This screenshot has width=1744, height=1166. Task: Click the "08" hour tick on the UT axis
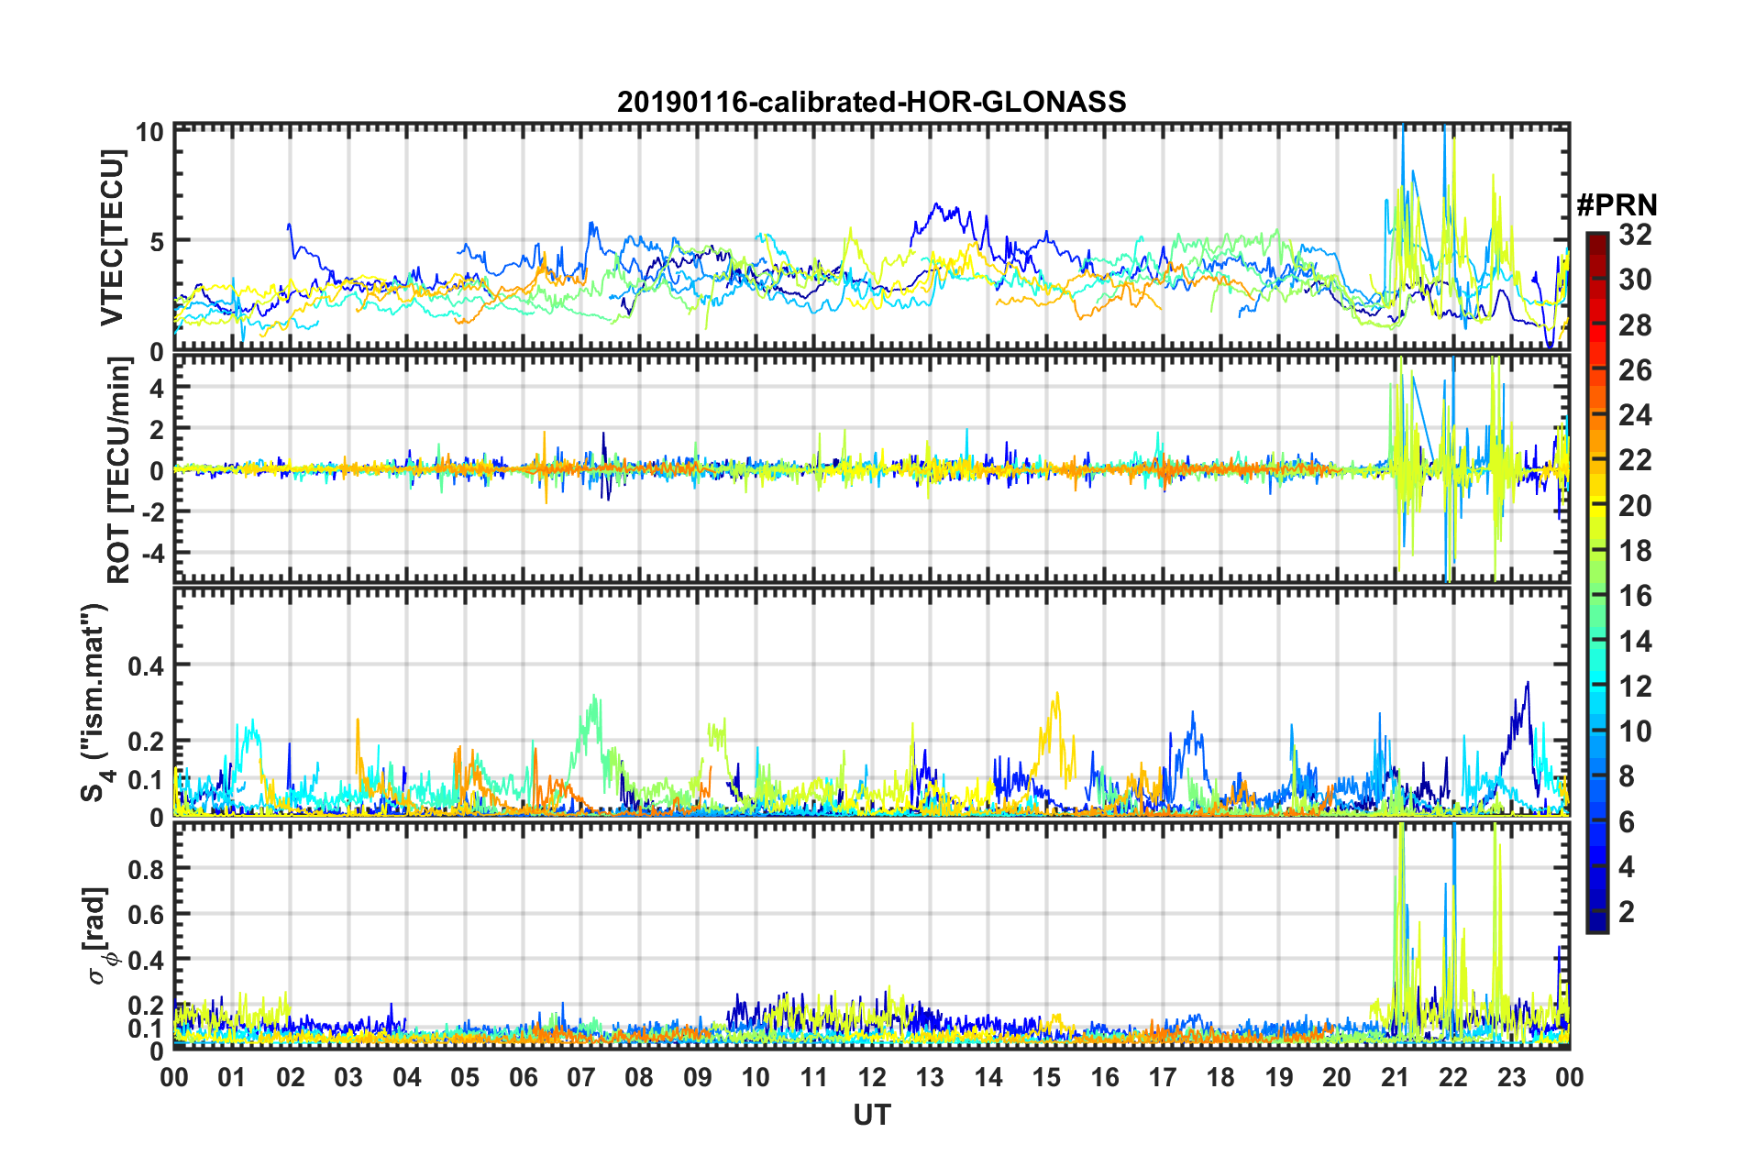pyautogui.click(x=639, y=1076)
